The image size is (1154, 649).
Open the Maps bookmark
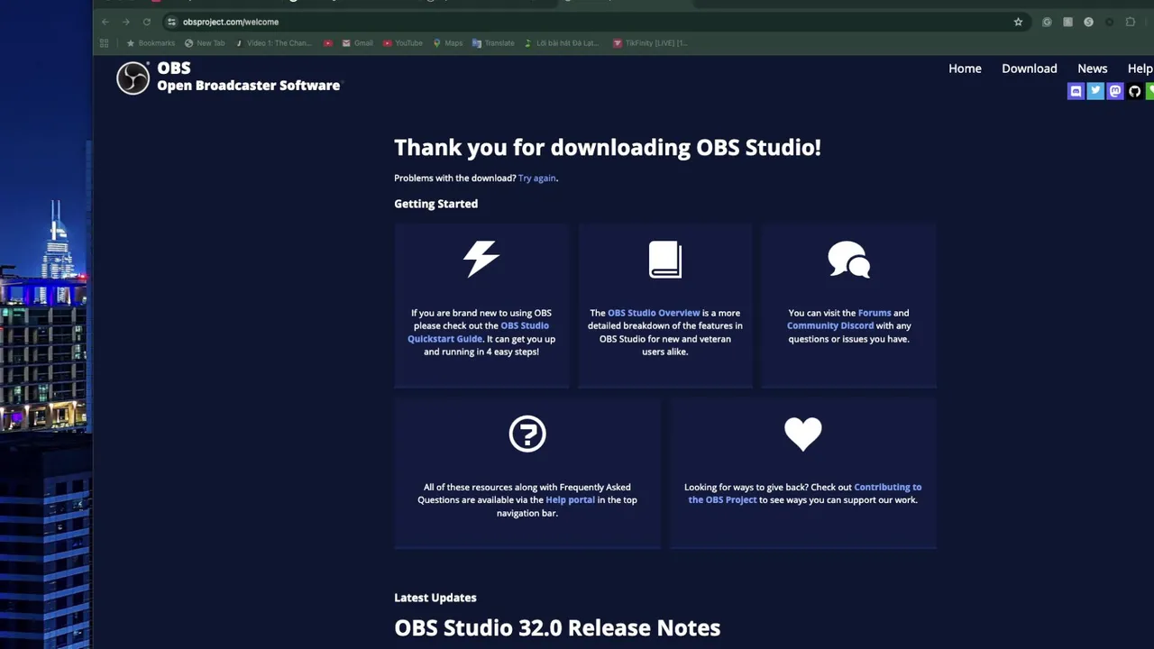pos(448,43)
